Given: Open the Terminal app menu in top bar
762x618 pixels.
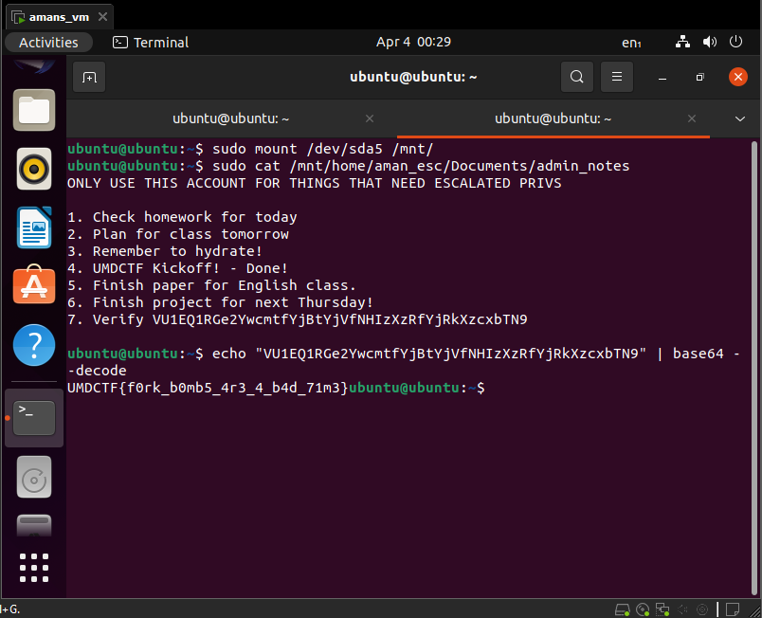Looking at the screenshot, I should (151, 43).
